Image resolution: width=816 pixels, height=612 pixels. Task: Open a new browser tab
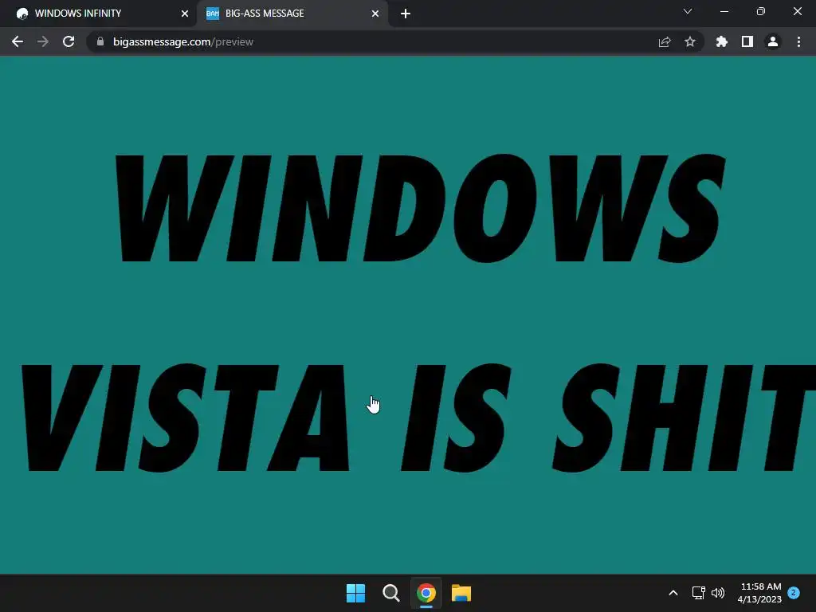[x=406, y=14]
